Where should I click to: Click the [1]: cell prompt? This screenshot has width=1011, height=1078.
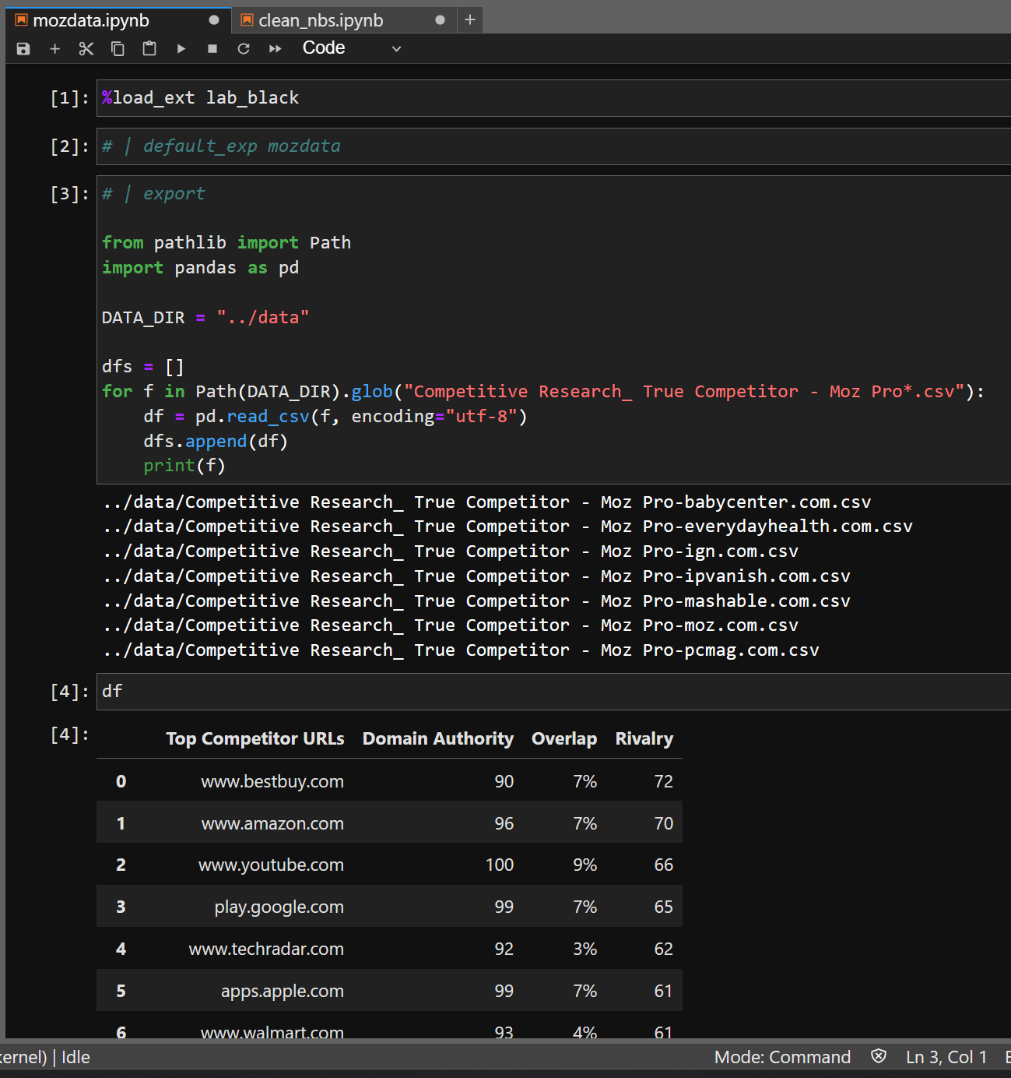coord(69,98)
